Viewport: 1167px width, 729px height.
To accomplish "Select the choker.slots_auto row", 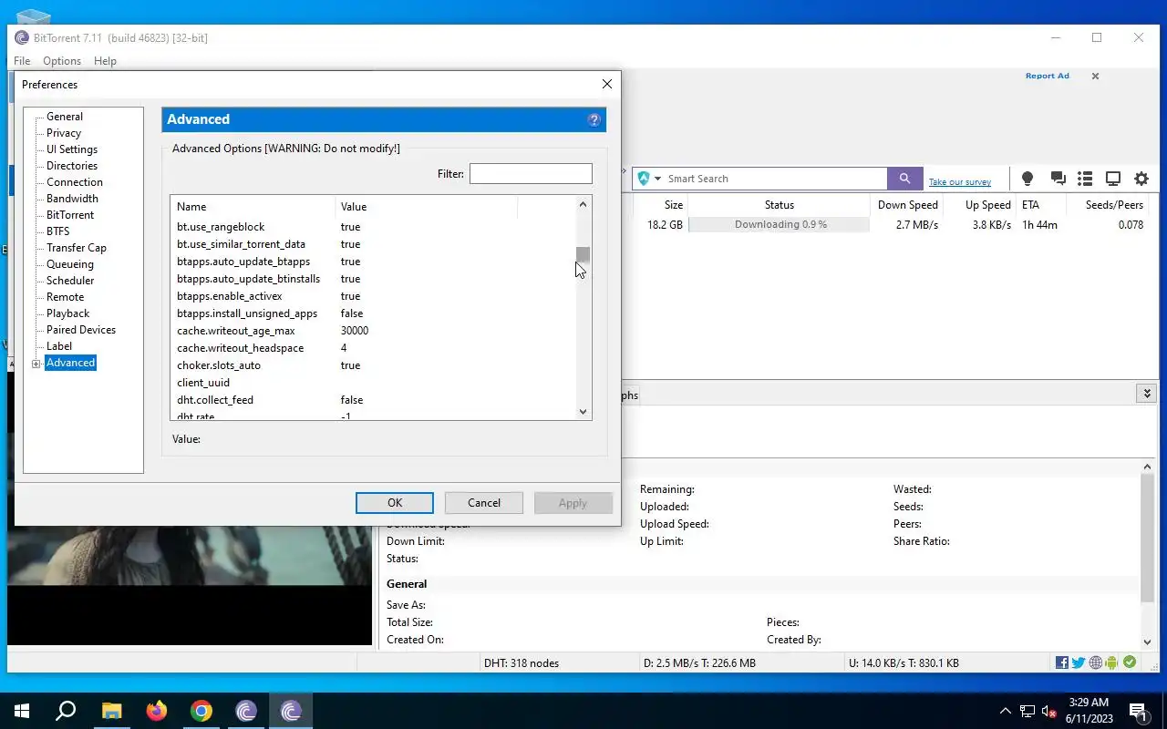I will [x=373, y=365].
